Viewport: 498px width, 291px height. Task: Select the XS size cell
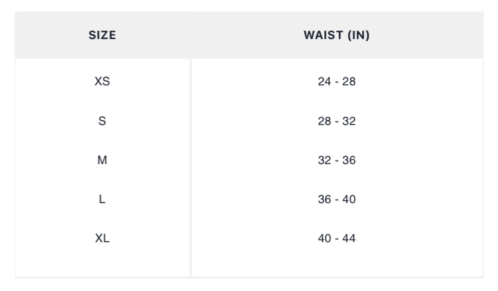(102, 82)
